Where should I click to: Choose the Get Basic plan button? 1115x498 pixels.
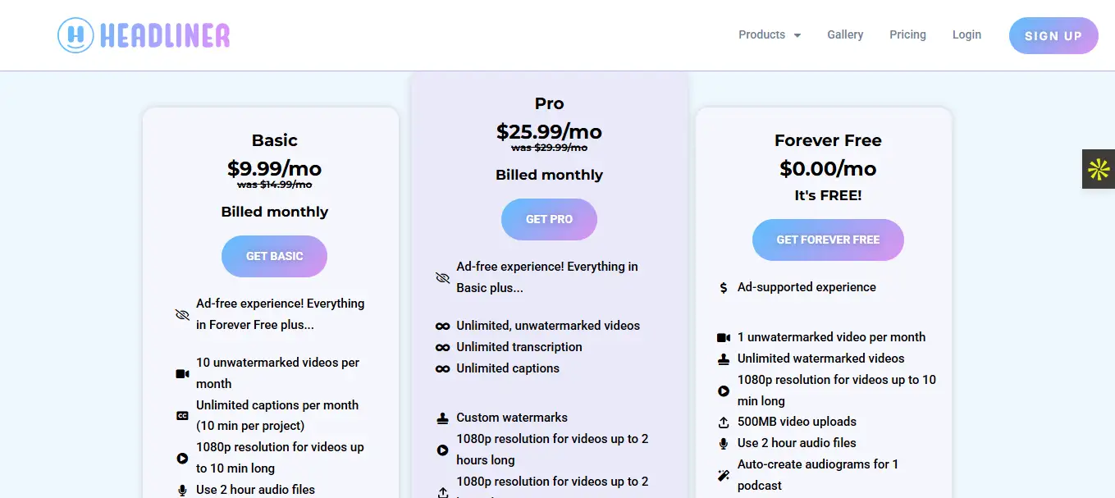pyautogui.click(x=274, y=256)
